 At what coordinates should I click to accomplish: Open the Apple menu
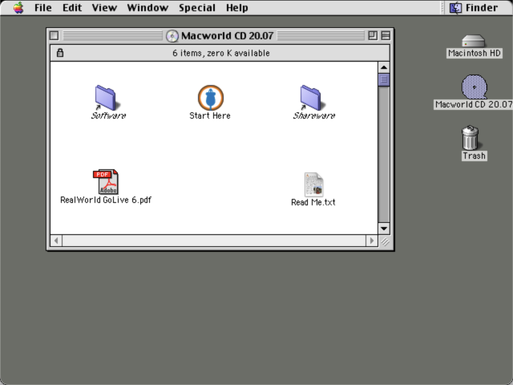[18, 7]
